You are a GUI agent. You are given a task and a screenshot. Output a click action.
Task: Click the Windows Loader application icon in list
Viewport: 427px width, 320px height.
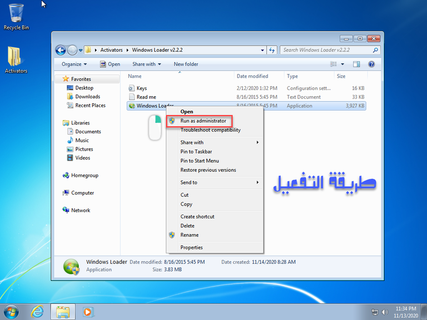tap(132, 106)
